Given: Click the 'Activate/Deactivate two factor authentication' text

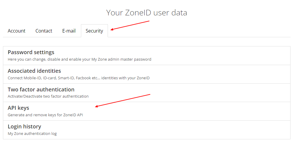Looking at the screenshot, I should pos(48,96).
